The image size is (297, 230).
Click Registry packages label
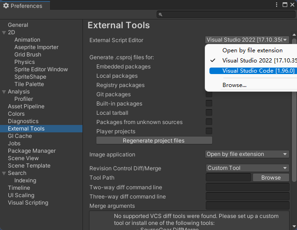pyautogui.click(x=120, y=85)
